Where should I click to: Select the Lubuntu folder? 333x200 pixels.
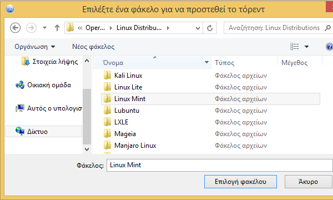pos(127,111)
